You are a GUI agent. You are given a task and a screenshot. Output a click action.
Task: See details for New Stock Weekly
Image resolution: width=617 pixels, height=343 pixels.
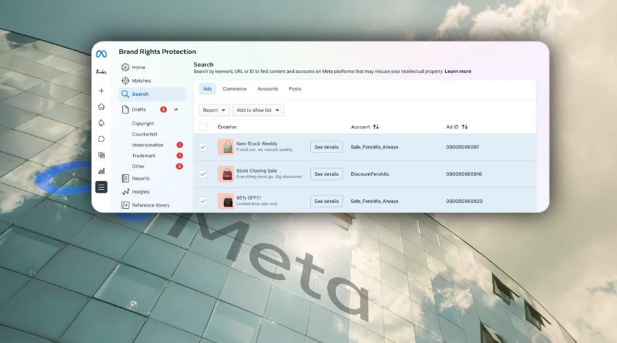click(326, 147)
